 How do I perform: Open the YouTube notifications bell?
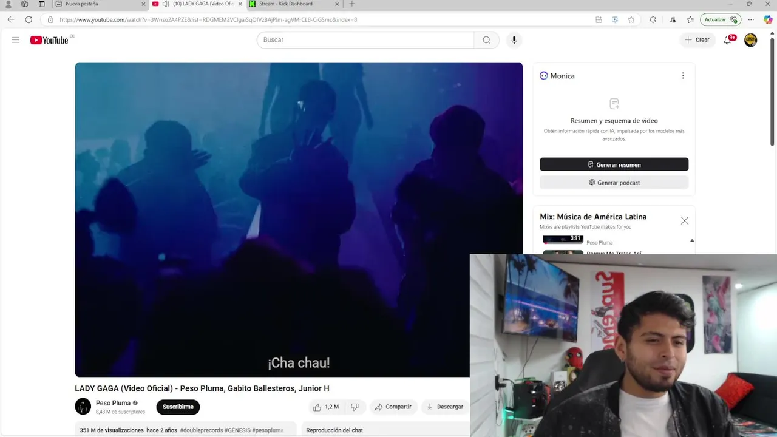[728, 40]
